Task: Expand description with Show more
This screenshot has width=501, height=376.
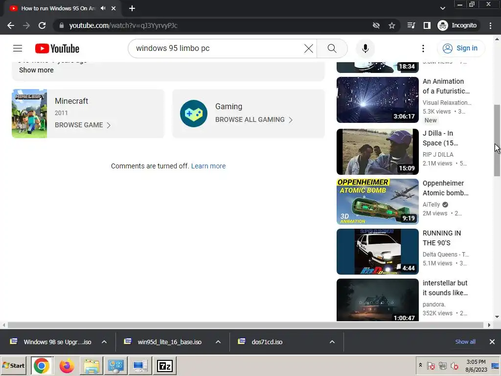Action: coord(36,70)
